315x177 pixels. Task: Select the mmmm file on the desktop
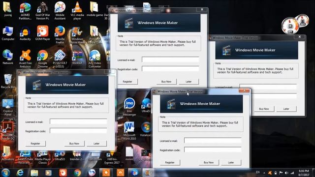click(129, 153)
